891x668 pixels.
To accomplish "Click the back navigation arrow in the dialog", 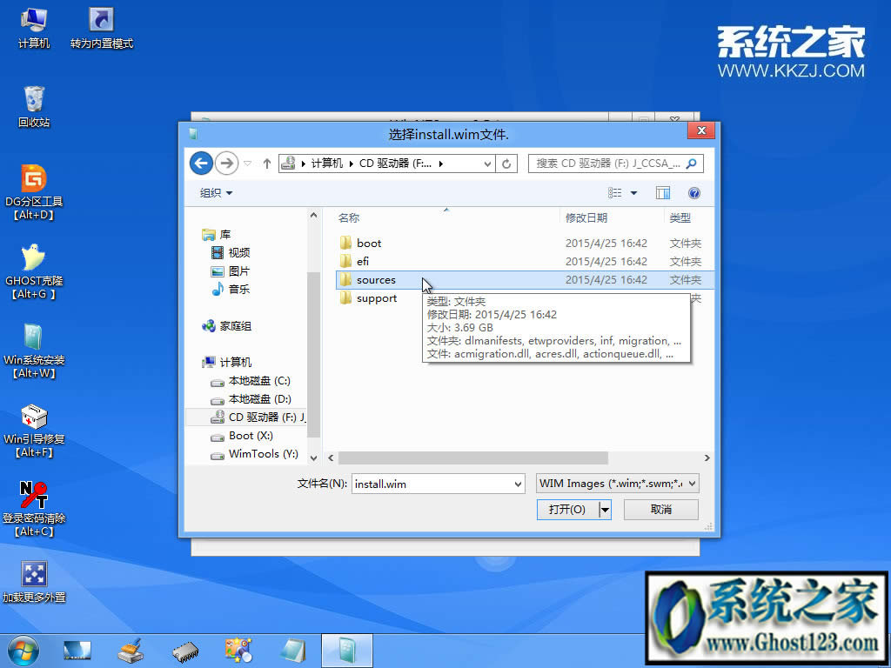I will [x=200, y=164].
